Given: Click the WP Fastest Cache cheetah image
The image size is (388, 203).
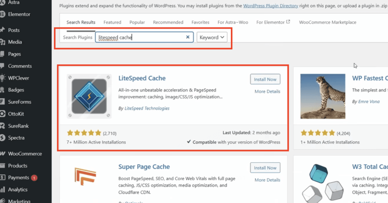Looking at the screenshot, I should coord(323,96).
